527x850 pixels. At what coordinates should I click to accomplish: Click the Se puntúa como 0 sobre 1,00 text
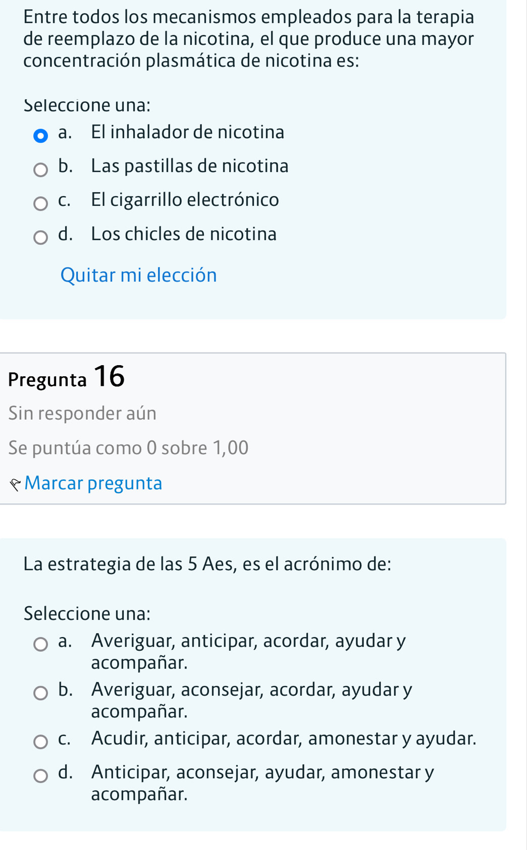click(128, 447)
